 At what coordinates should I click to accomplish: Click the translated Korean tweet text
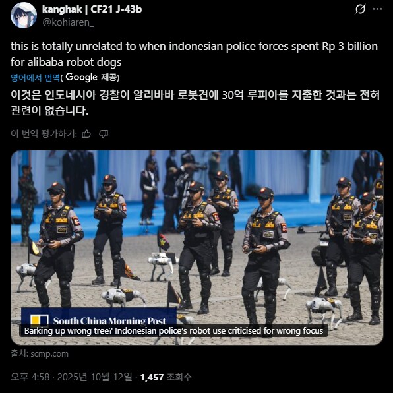tap(195, 102)
